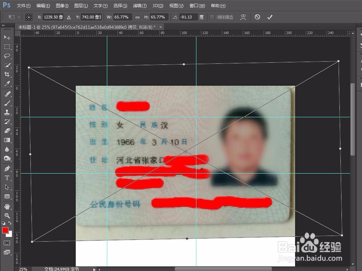Viewport: 362px width, 271px height.
Task: Toggle Quick Mask mode
Action: click(7, 243)
